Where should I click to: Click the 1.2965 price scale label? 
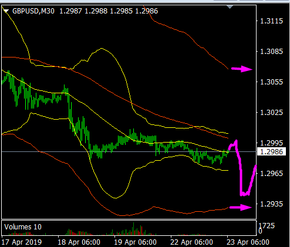click(x=271, y=174)
